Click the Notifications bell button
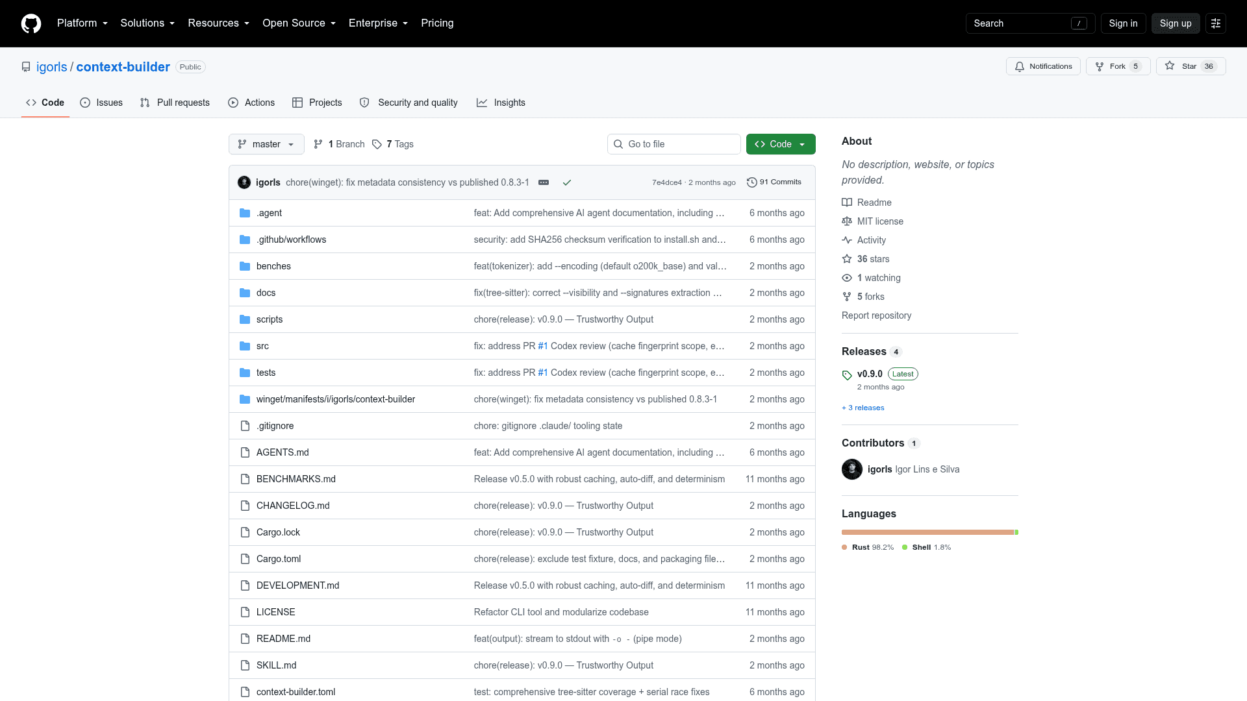Screen dimensions: 1247x701 click(x=1043, y=66)
